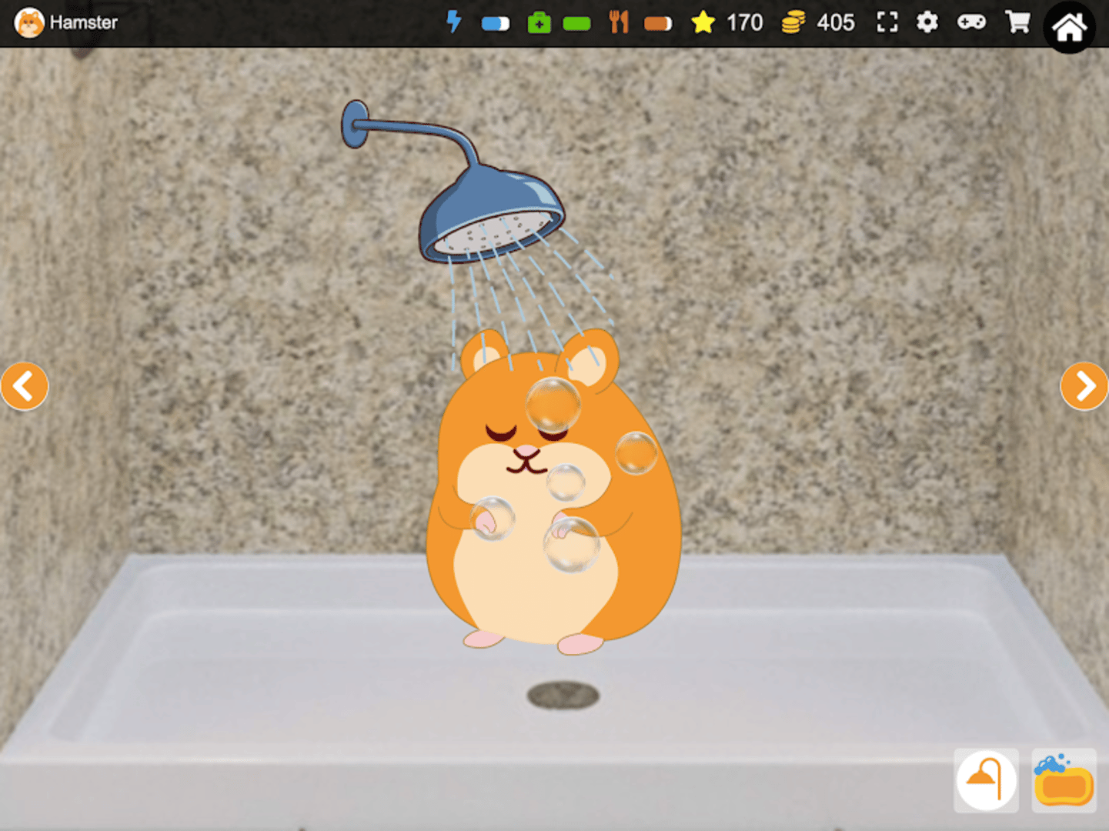Click the Hamster name label
The height and width of the screenshot is (831, 1109).
point(83,22)
